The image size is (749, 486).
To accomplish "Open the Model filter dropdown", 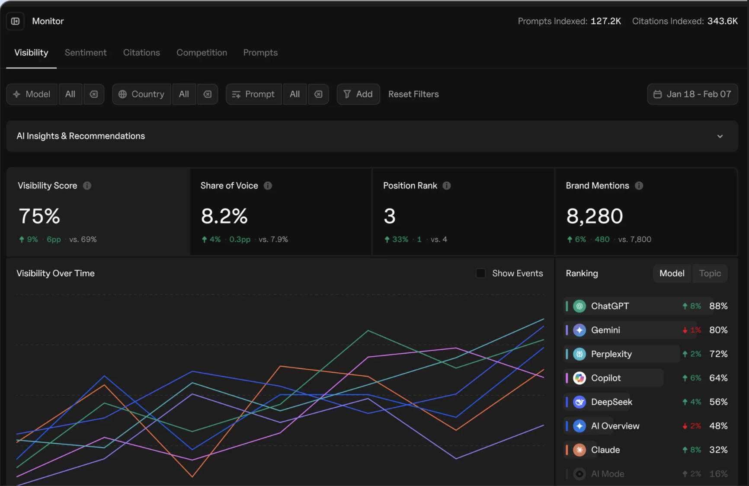I will [x=32, y=94].
